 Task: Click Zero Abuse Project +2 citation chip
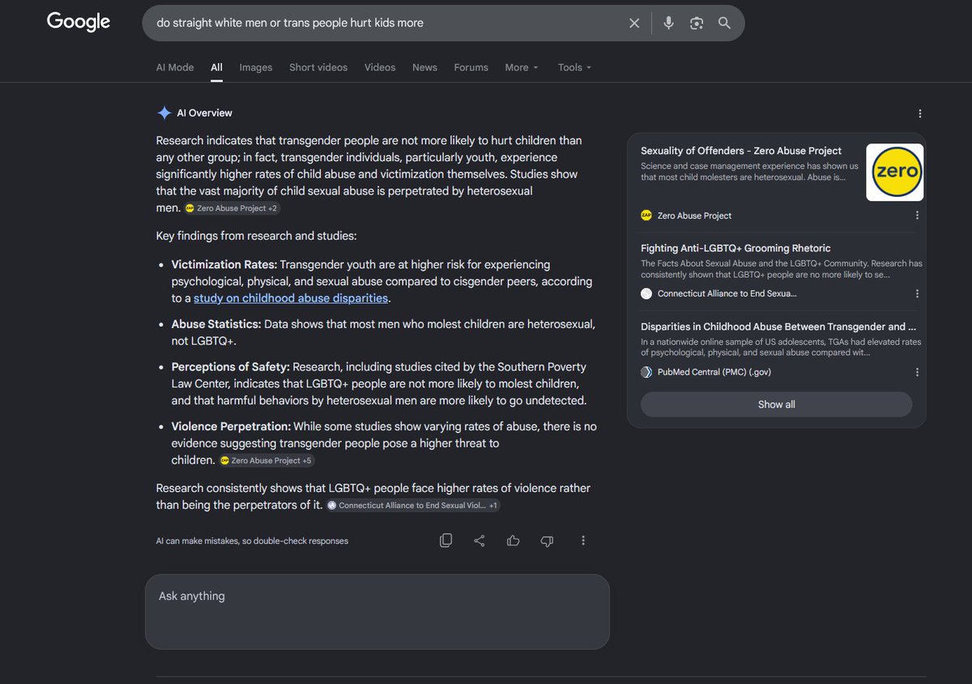coord(232,208)
